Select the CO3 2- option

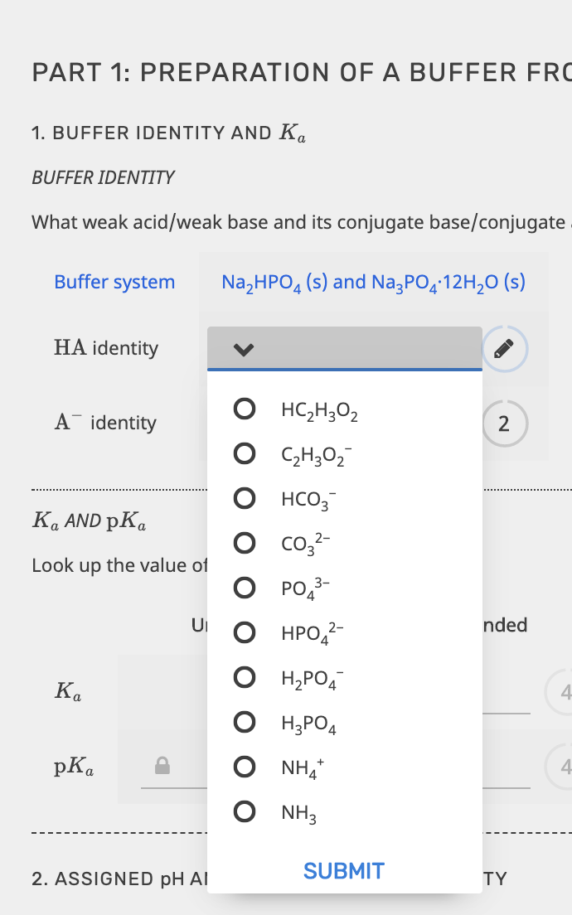coord(245,543)
